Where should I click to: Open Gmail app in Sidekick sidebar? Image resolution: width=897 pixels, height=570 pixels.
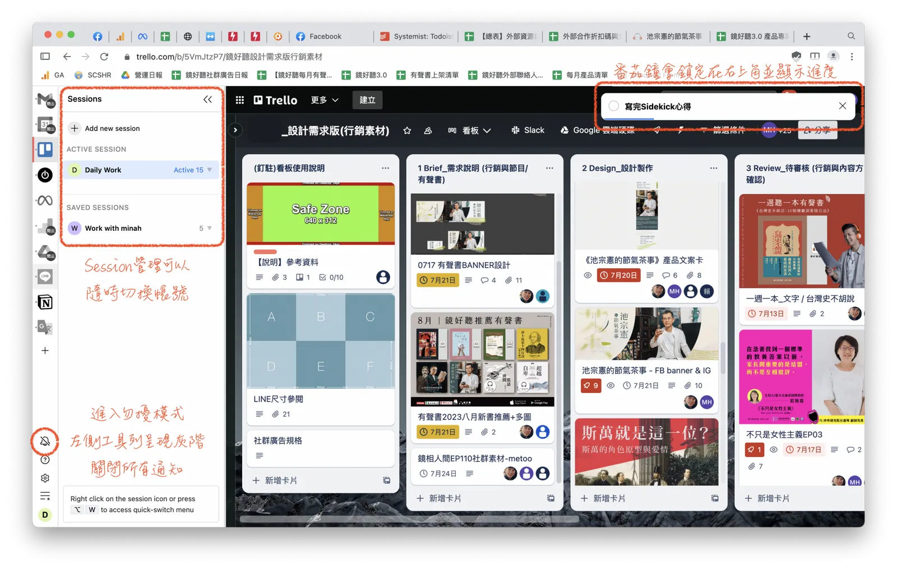click(x=45, y=100)
